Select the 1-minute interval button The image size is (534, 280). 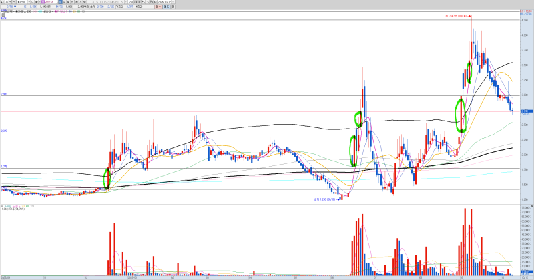pyautogui.click(x=89, y=2)
